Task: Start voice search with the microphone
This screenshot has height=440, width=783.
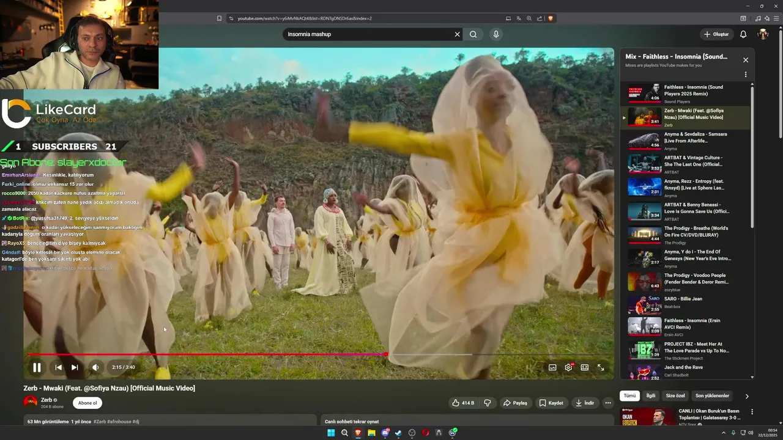Action: (496, 34)
